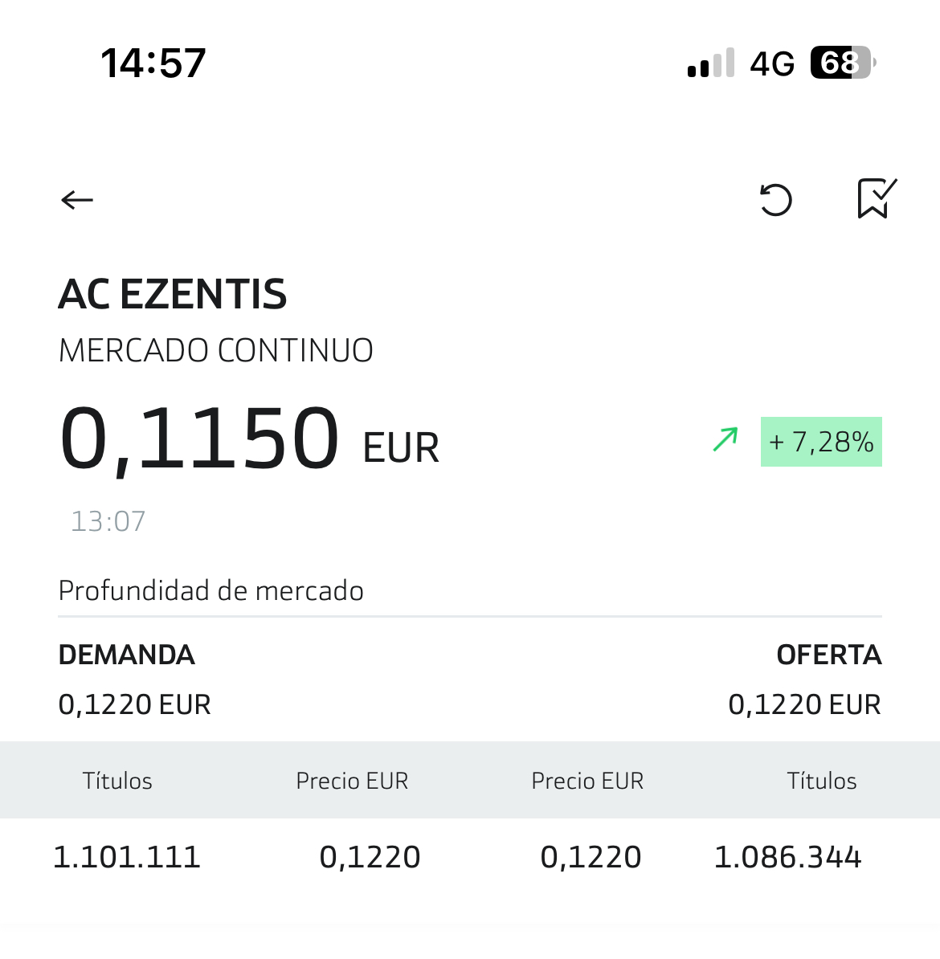Image resolution: width=940 pixels, height=959 pixels.
Task: Select the AC EZENTIS stock title
Action: [x=173, y=294]
